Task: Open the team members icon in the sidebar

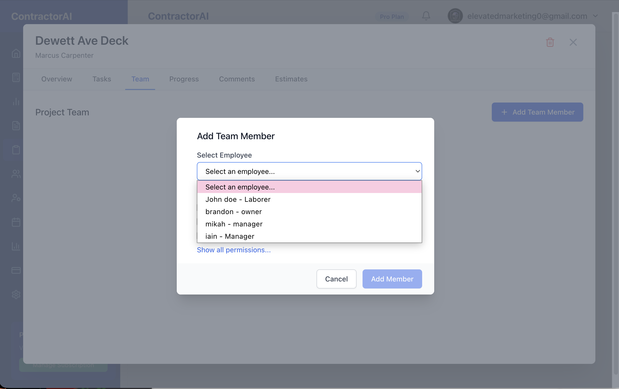Action: (16, 174)
